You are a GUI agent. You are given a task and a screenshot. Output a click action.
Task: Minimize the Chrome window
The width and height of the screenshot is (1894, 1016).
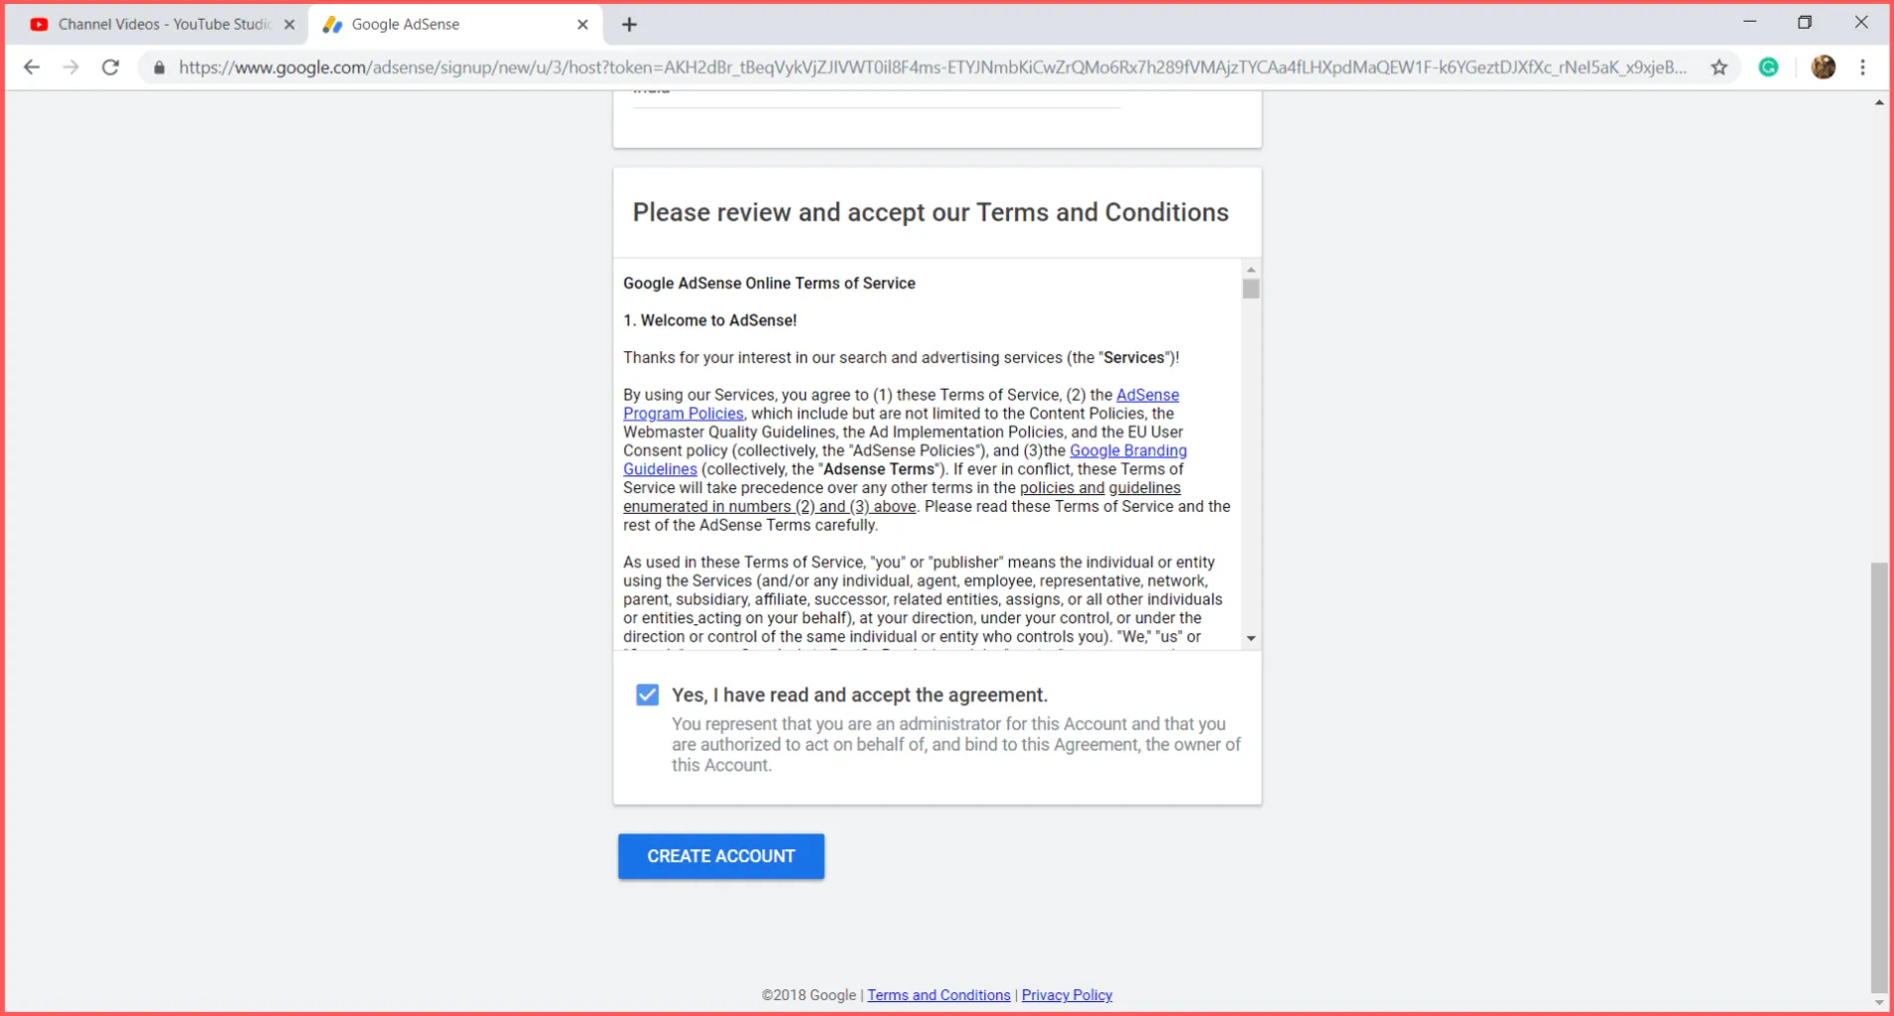(1750, 22)
